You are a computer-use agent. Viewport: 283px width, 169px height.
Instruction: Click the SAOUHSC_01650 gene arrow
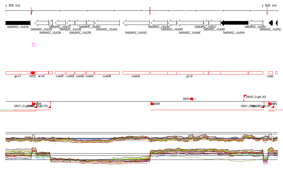pyautogui.click(x=256, y=23)
